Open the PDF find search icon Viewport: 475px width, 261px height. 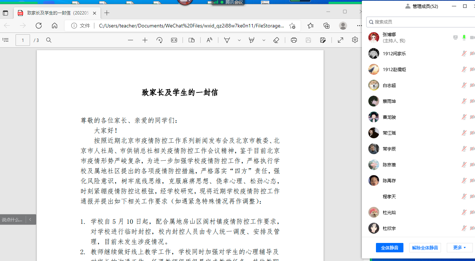(x=49, y=40)
